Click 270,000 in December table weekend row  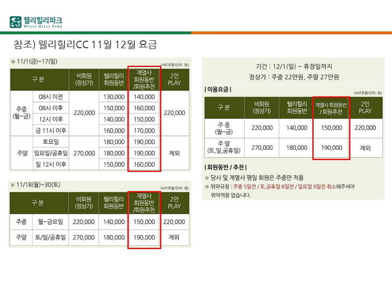(x=262, y=148)
